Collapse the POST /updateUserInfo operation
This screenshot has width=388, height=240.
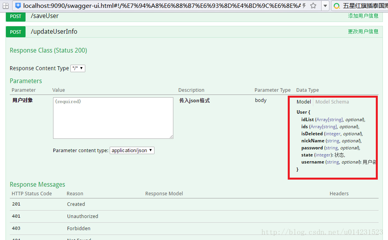pos(54,32)
